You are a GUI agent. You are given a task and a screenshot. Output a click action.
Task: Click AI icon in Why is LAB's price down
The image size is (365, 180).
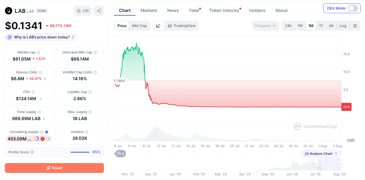(x=10, y=37)
